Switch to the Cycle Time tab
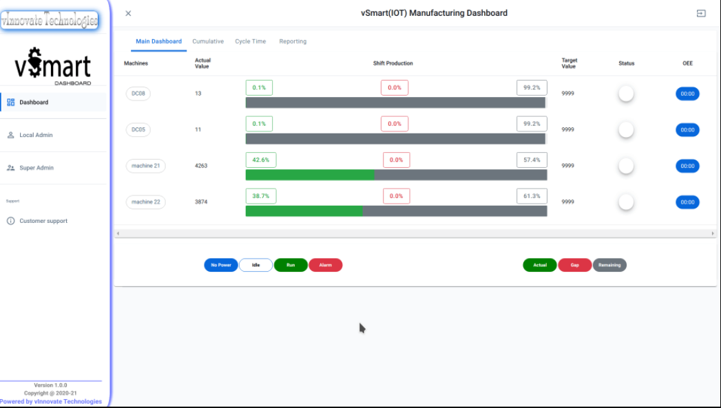This screenshot has width=721, height=408. [251, 41]
